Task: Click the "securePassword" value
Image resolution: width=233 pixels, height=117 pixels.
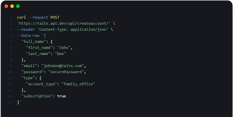Action: 66,72
